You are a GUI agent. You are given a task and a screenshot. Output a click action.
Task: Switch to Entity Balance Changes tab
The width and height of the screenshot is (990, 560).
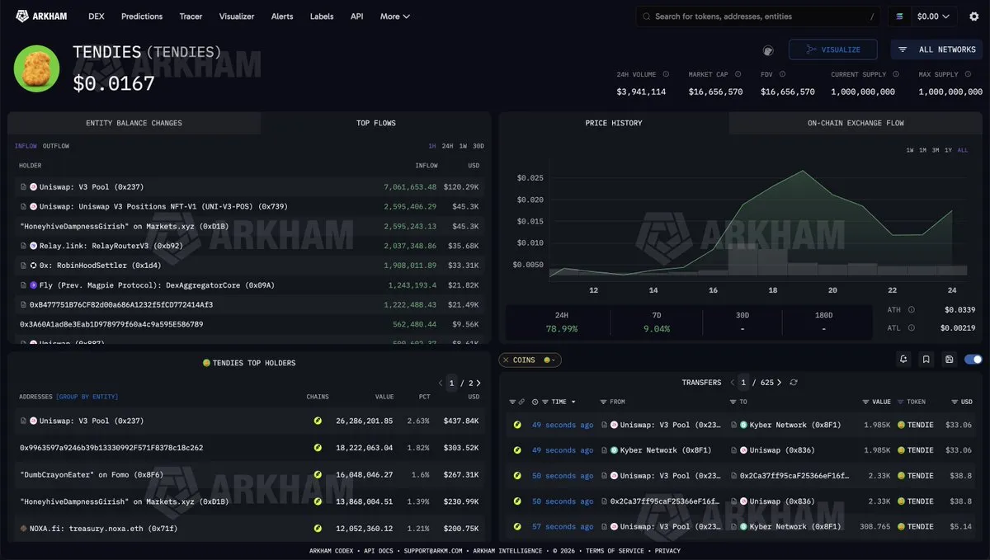coord(134,123)
